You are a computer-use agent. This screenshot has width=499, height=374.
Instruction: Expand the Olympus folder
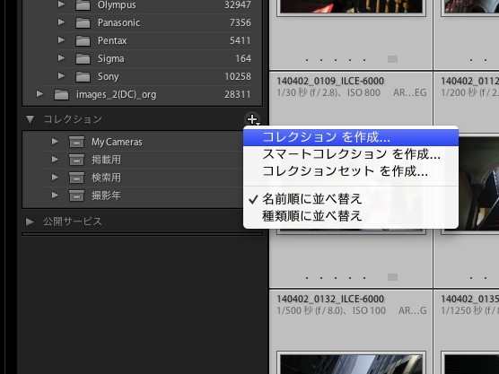(61, 4)
